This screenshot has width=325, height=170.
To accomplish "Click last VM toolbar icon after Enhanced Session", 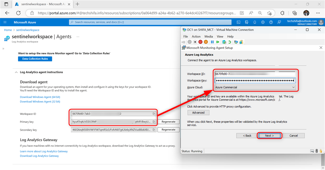I will click(x=241, y=42).
